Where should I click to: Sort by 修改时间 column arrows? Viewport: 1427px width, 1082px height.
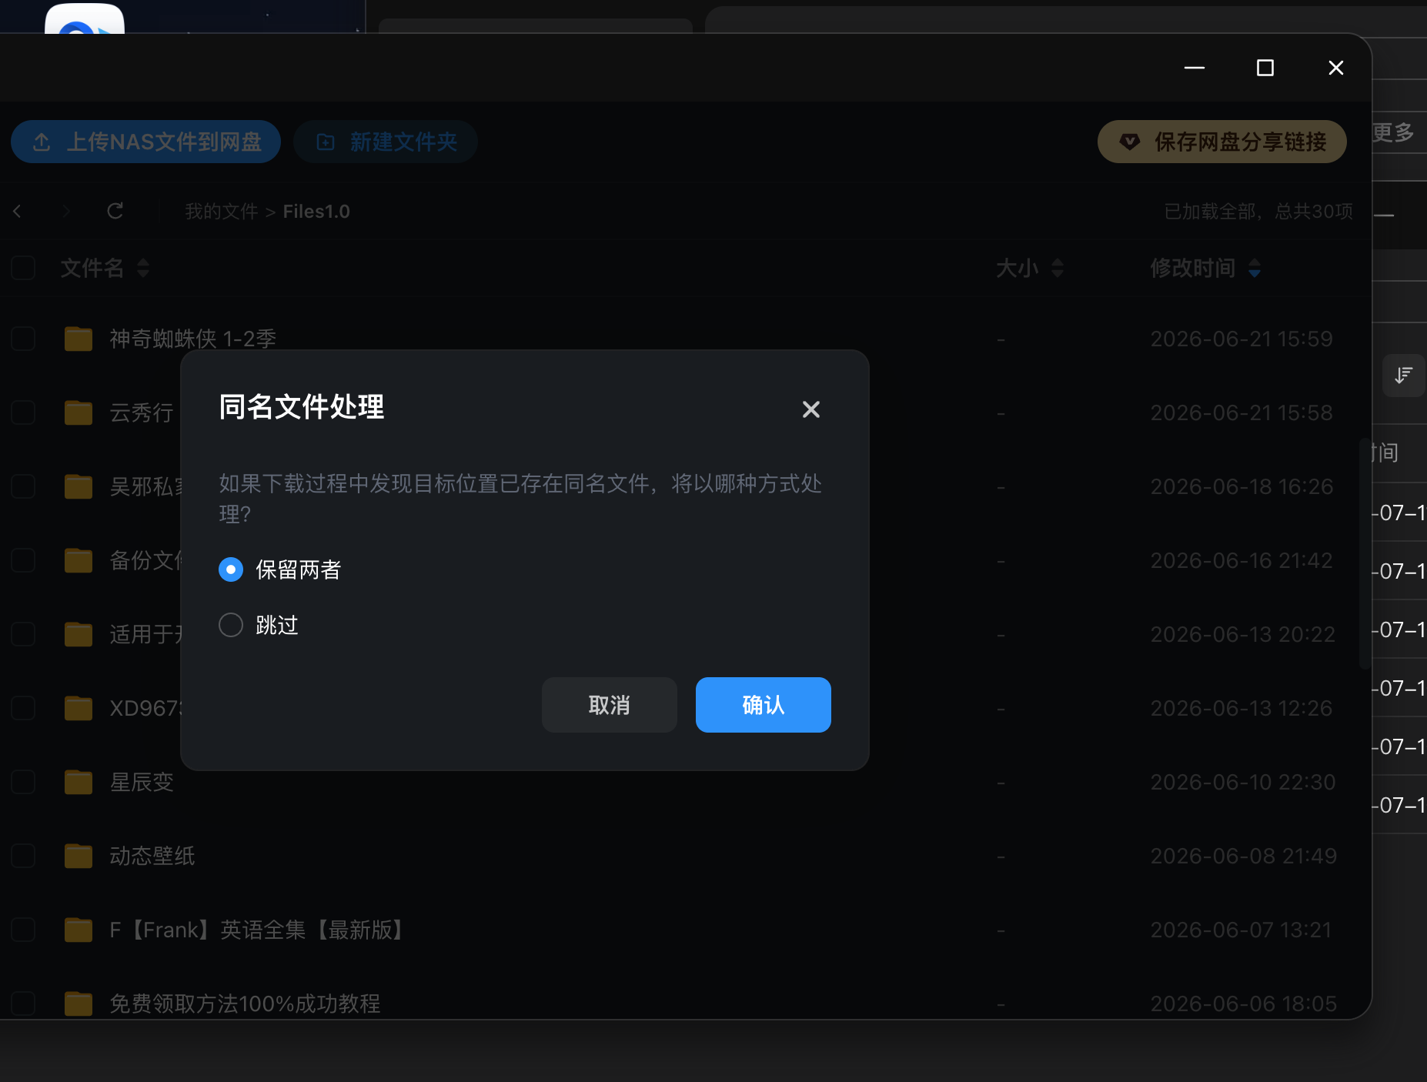pyautogui.click(x=1255, y=268)
